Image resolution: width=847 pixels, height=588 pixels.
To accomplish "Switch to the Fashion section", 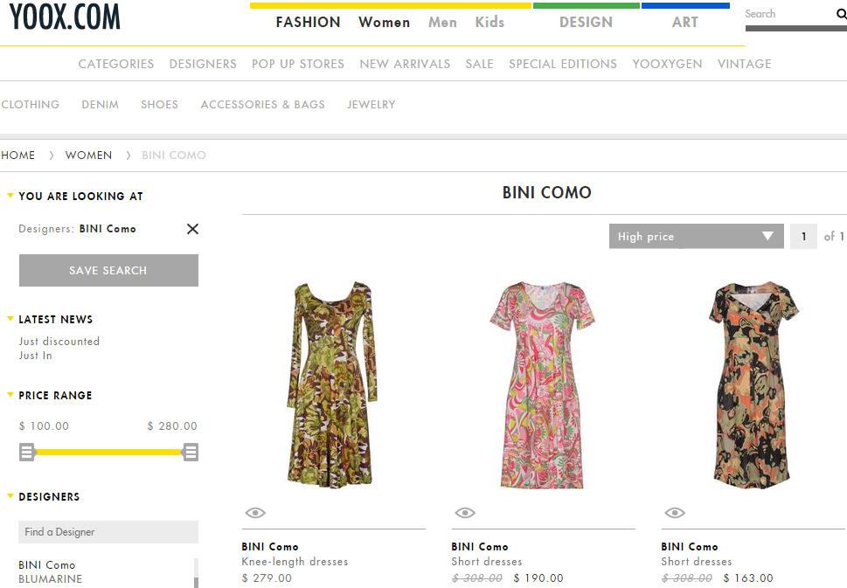I will (308, 22).
